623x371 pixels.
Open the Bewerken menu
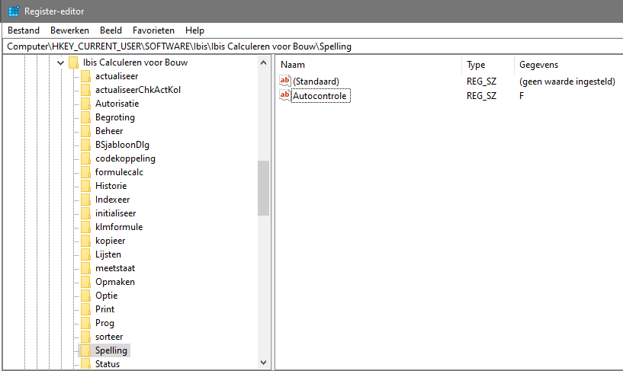tap(69, 30)
